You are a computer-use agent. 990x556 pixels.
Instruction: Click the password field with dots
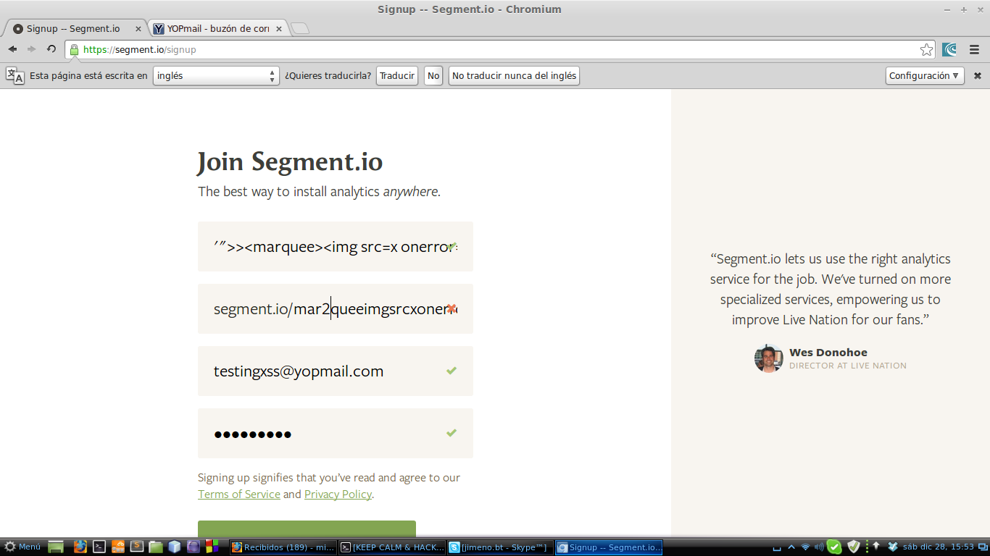click(x=336, y=434)
